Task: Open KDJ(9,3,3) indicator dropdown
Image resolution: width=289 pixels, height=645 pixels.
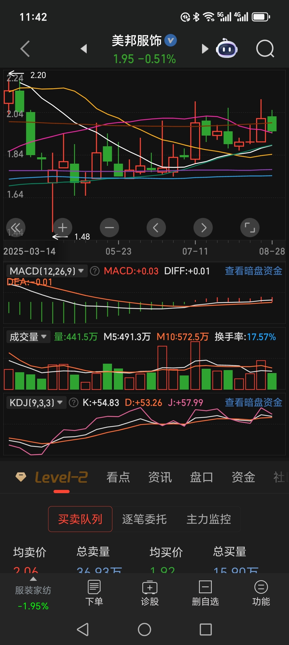Action: (36, 402)
